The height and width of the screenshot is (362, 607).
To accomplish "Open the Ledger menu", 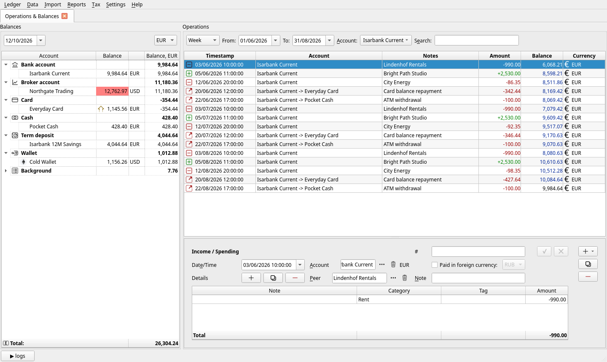I will click(12, 5).
